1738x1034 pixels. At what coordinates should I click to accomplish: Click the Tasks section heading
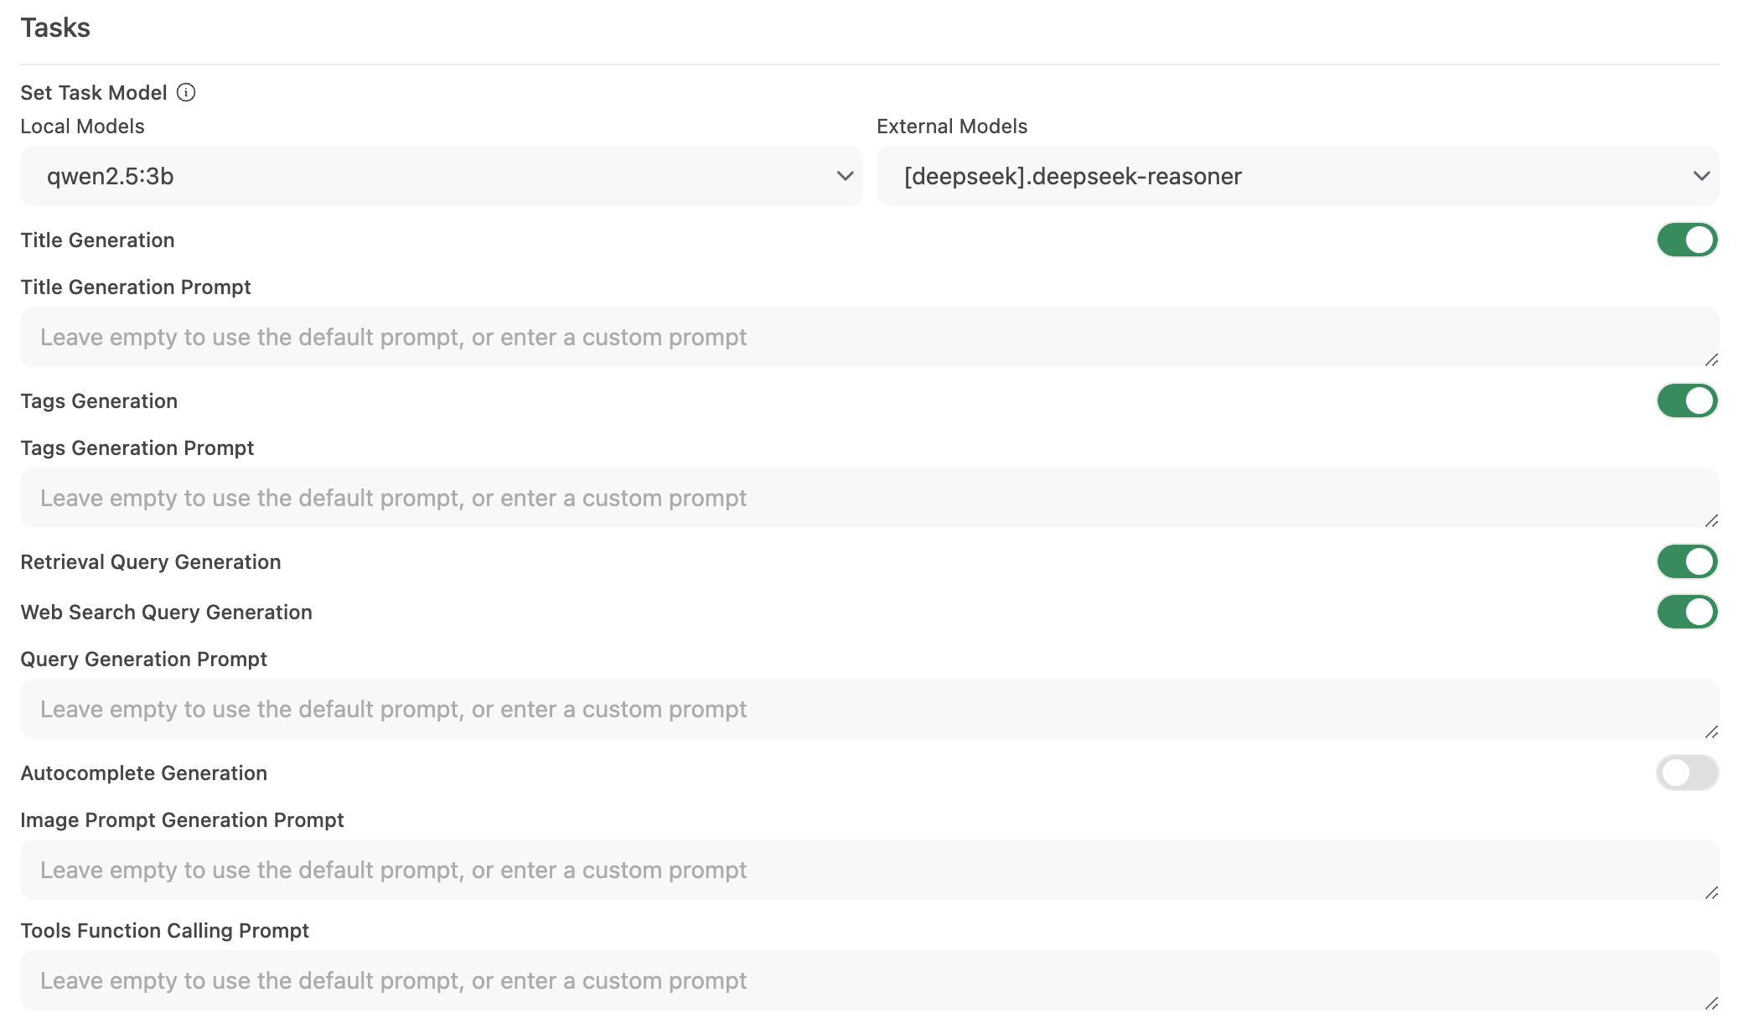pos(55,28)
